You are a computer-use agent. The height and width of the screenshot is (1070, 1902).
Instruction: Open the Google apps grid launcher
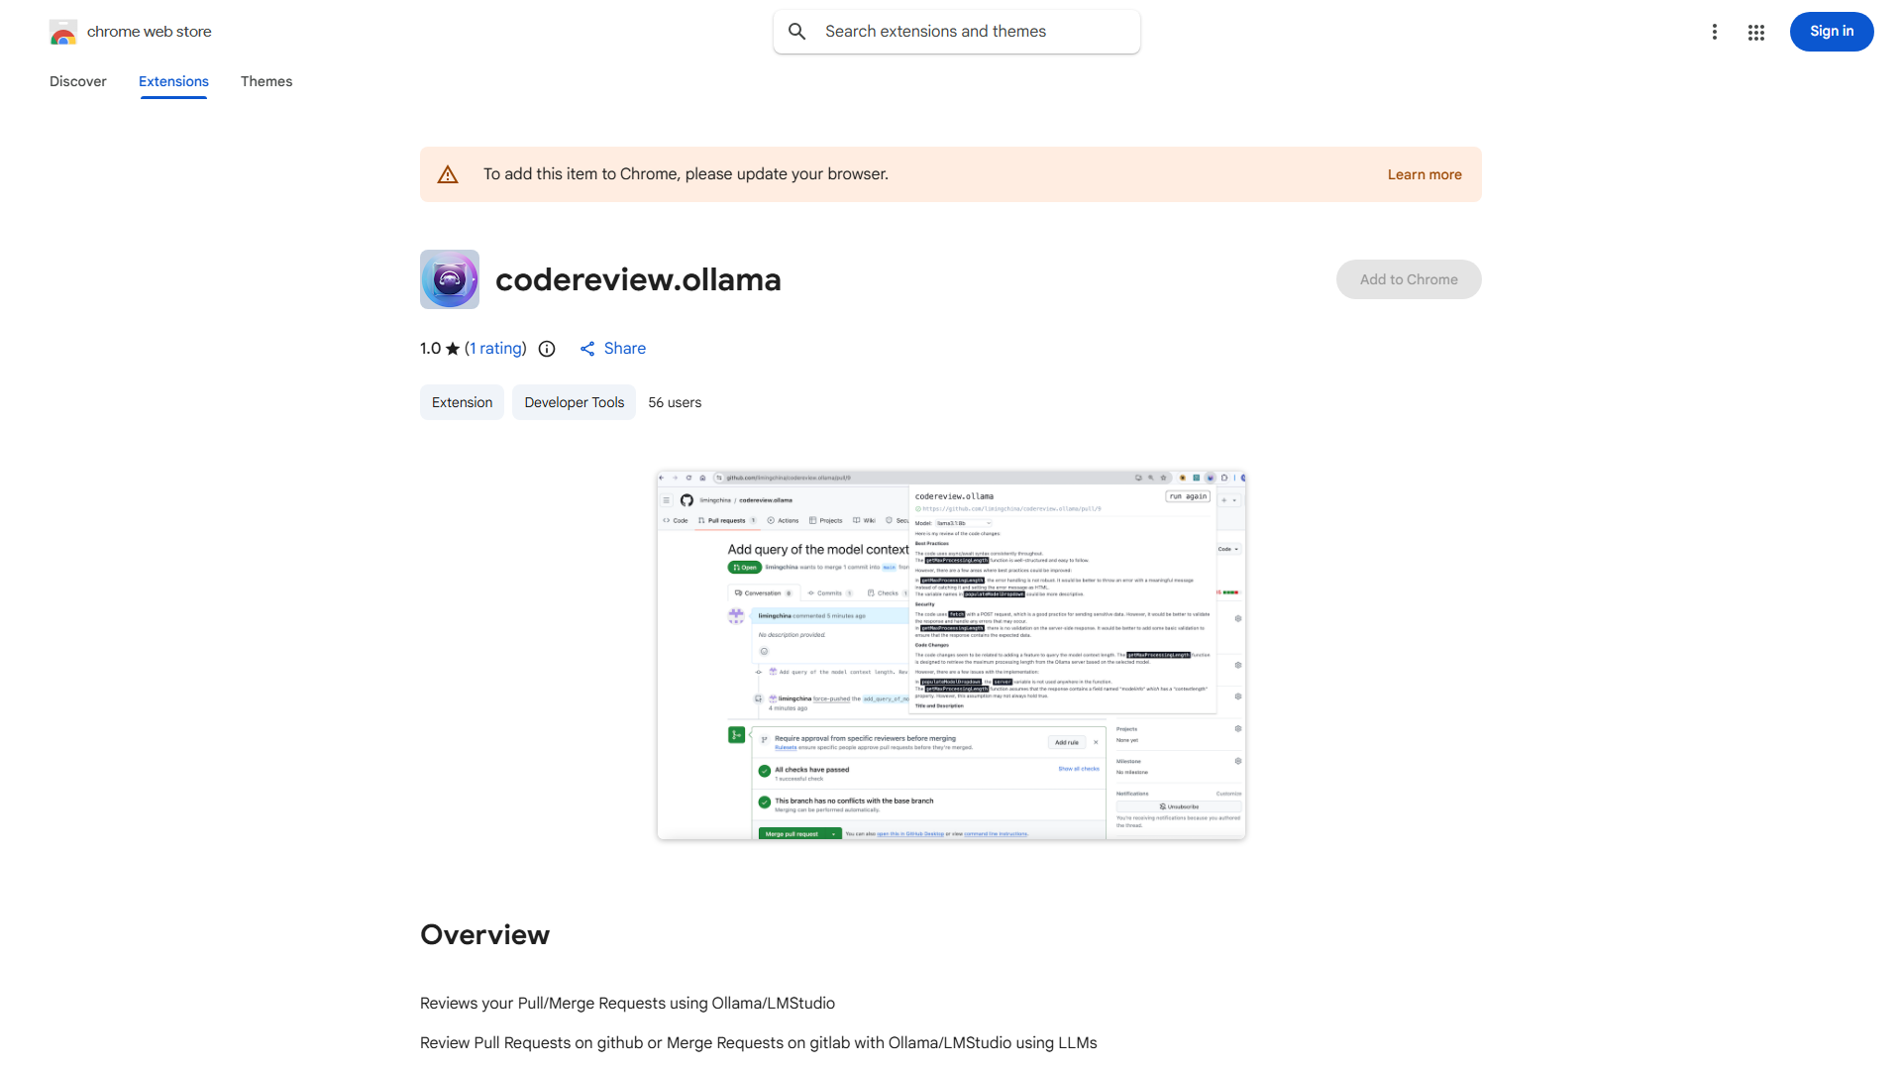pos(1756,32)
